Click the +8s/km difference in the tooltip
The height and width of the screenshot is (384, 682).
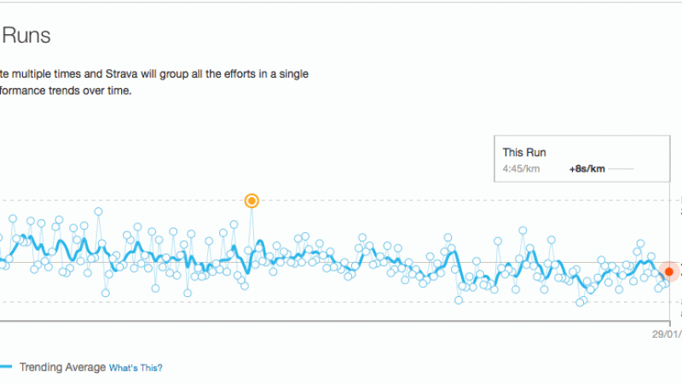pos(587,169)
